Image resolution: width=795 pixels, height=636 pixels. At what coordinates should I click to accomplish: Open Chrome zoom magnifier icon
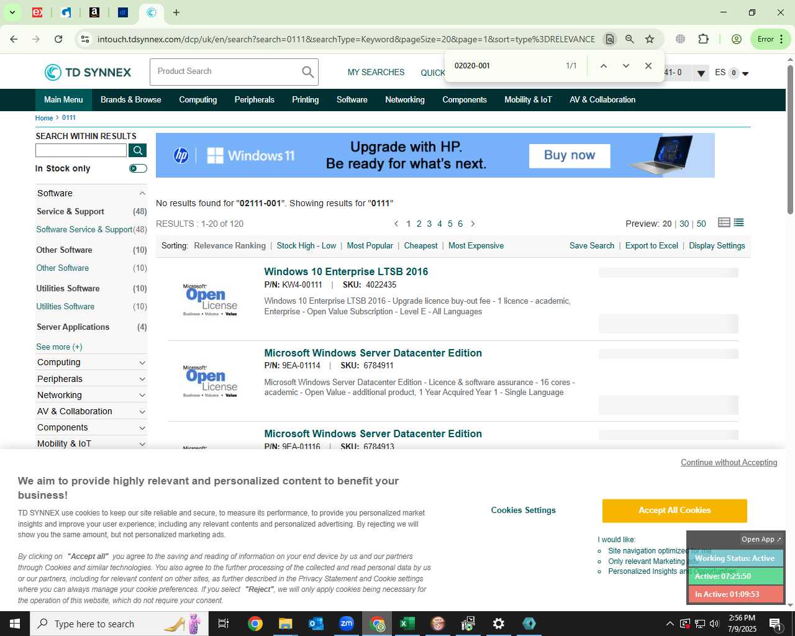(x=630, y=39)
